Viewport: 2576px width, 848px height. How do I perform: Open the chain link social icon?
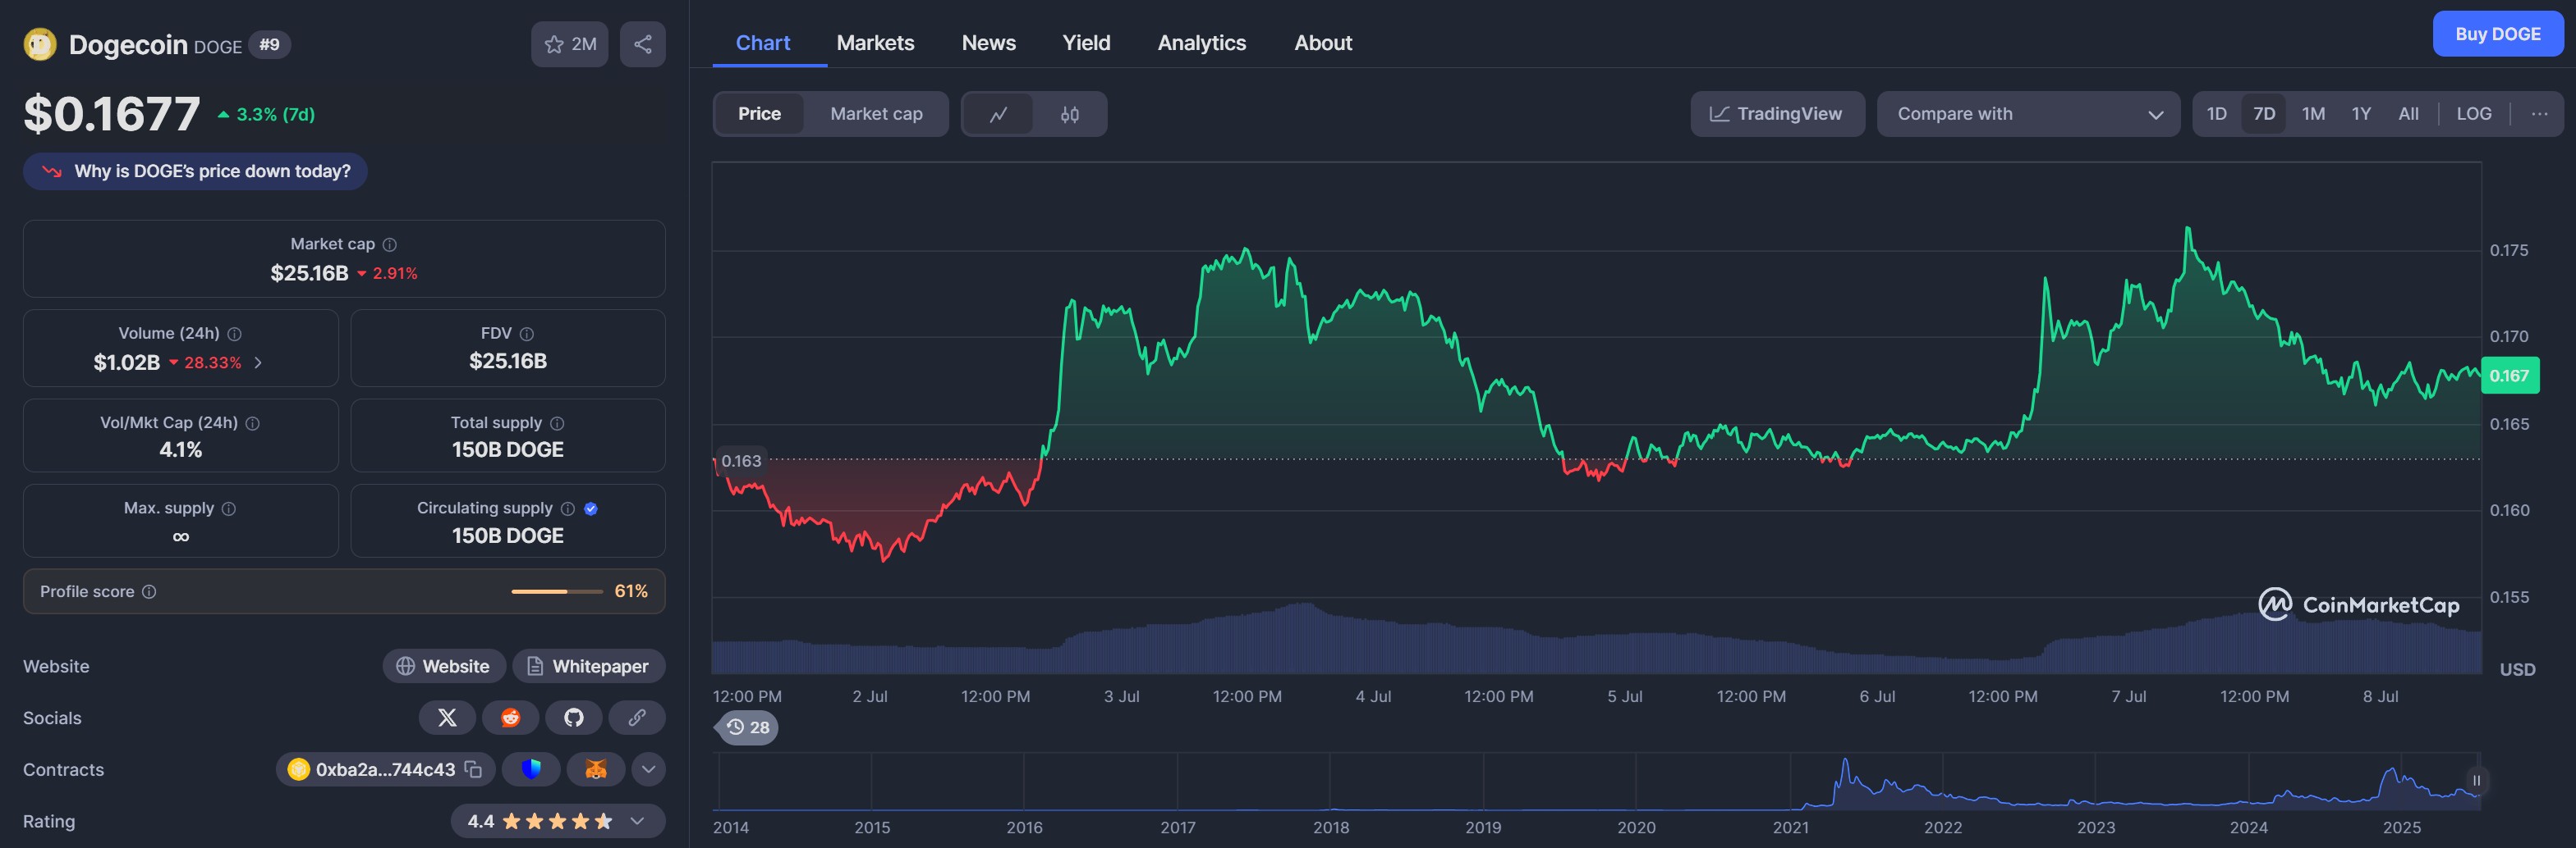[637, 717]
